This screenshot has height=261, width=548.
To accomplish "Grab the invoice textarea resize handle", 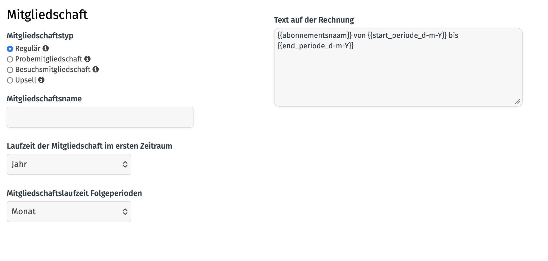I will [517, 102].
